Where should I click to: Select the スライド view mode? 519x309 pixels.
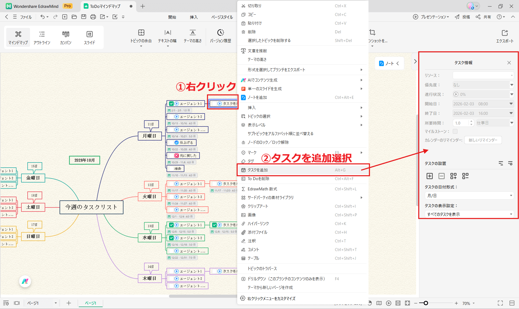[x=89, y=37]
